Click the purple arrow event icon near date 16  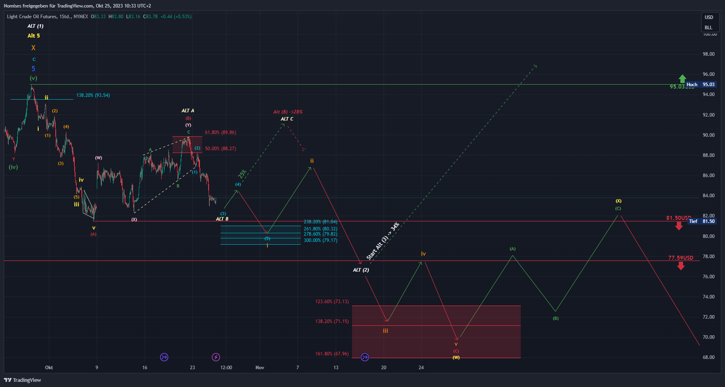coord(164,357)
